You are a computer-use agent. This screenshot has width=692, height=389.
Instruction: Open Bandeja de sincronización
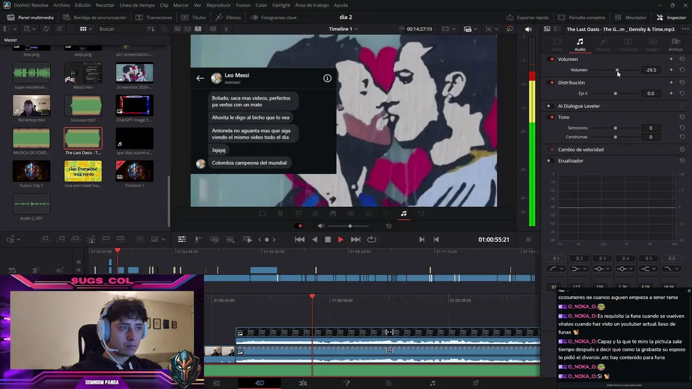[x=94, y=17]
